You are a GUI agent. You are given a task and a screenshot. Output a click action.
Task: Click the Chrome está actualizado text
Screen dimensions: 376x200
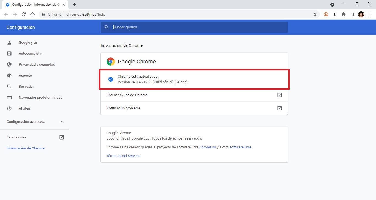138,77
